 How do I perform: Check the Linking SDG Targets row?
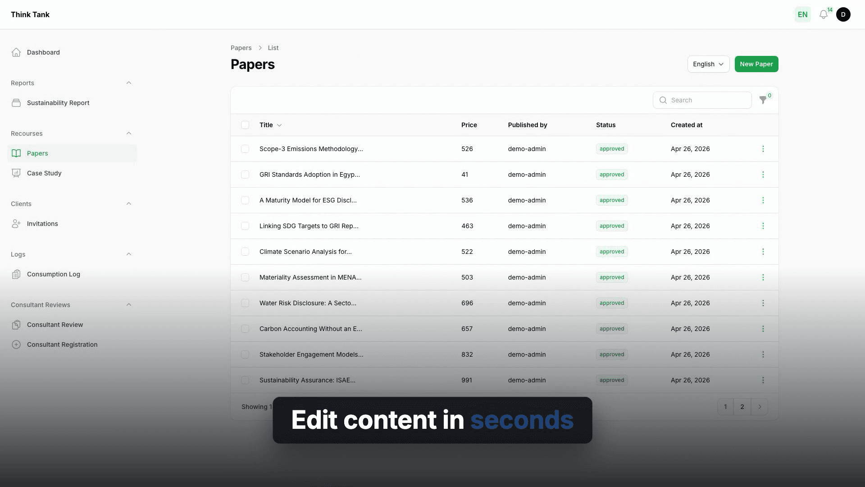(x=245, y=226)
